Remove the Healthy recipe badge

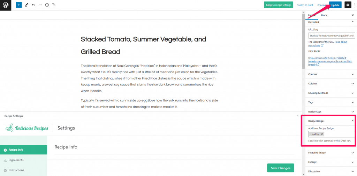322,134
